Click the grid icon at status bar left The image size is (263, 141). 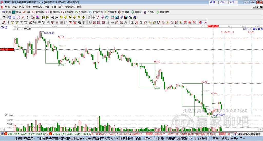pyautogui.click(x=2, y=134)
